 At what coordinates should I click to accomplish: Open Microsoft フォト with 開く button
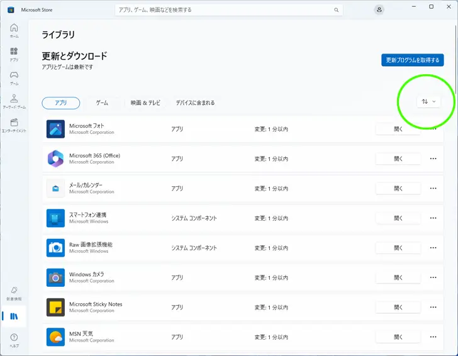[398, 129]
